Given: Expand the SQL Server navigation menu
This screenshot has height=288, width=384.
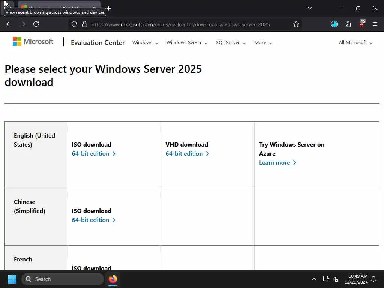Looking at the screenshot, I should [x=231, y=43].
